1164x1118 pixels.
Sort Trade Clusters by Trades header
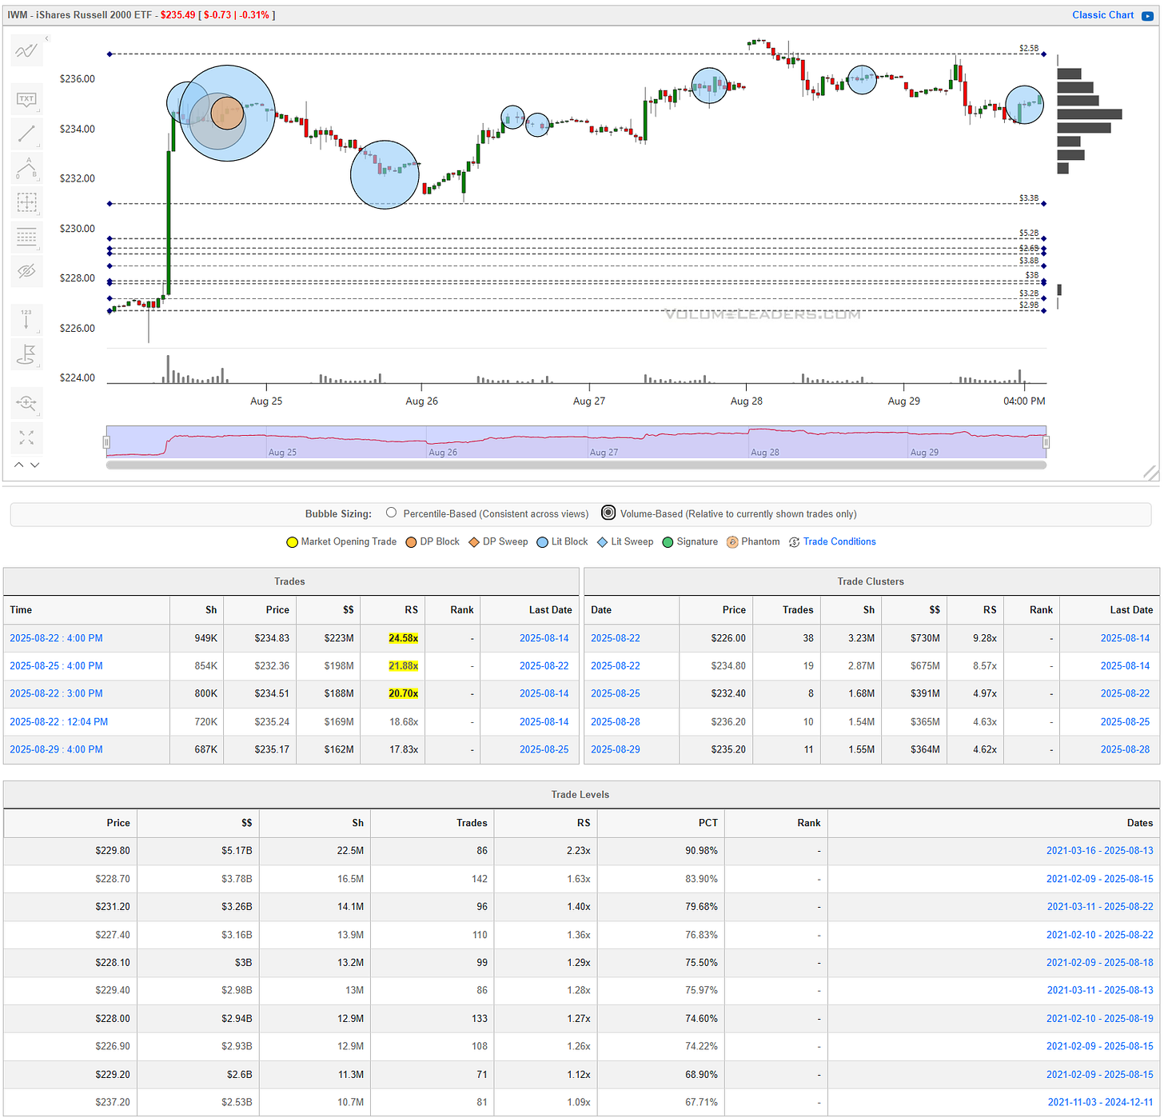797,610
